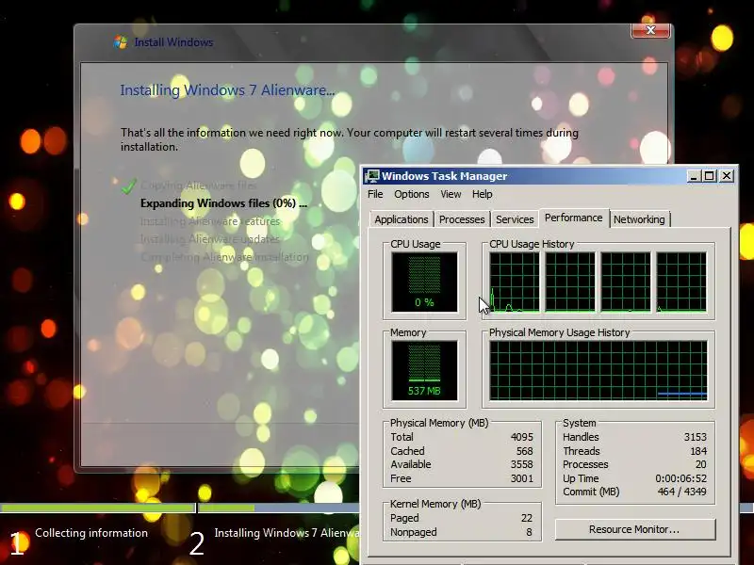Open the View menu in Task Manager
The height and width of the screenshot is (565, 754).
coord(451,194)
